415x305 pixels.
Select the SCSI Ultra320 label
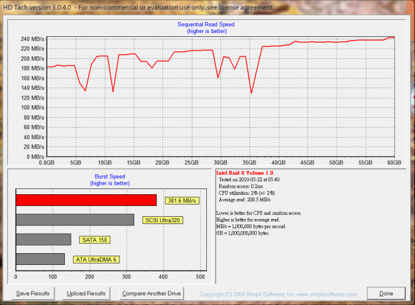[163, 220]
